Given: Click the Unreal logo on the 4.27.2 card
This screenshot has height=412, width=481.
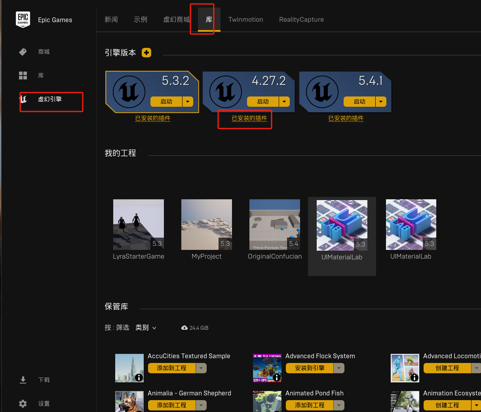Looking at the screenshot, I should [226, 92].
